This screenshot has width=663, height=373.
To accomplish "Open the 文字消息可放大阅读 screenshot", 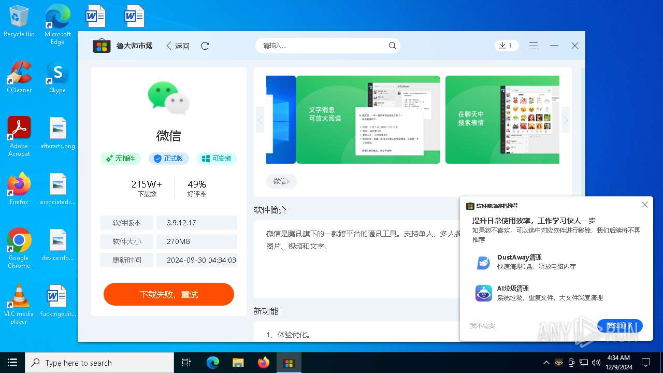I will coord(368,120).
